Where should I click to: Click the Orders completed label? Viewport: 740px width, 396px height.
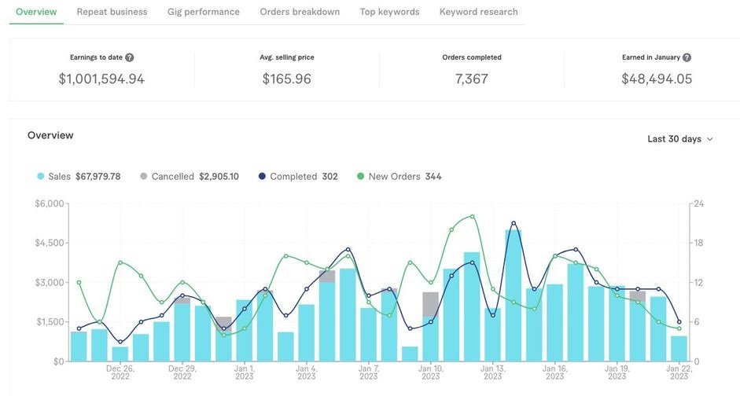[x=472, y=57]
